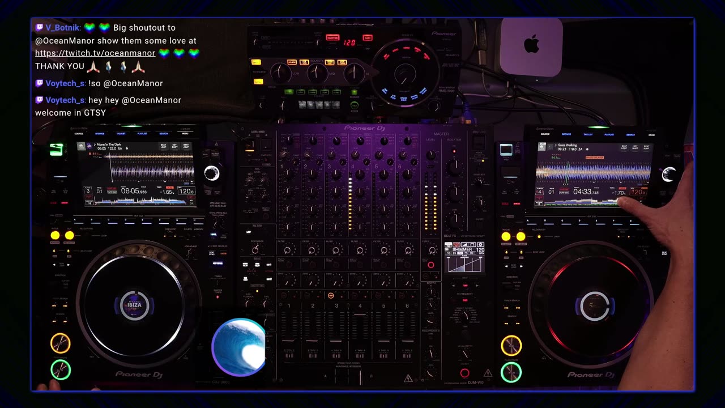
Task: Tap BEAT LOOP on right CDJ screen
Action: click(x=624, y=147)
